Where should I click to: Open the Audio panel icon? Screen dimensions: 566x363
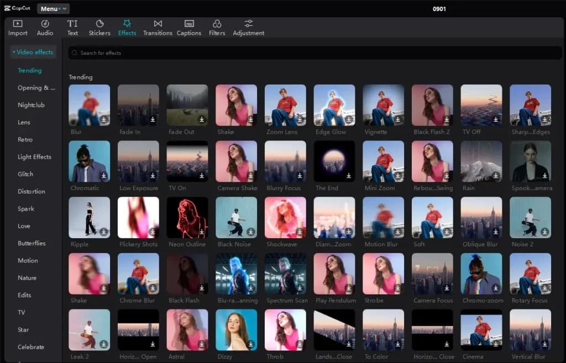pyautogui.click(x=45, y=24)
